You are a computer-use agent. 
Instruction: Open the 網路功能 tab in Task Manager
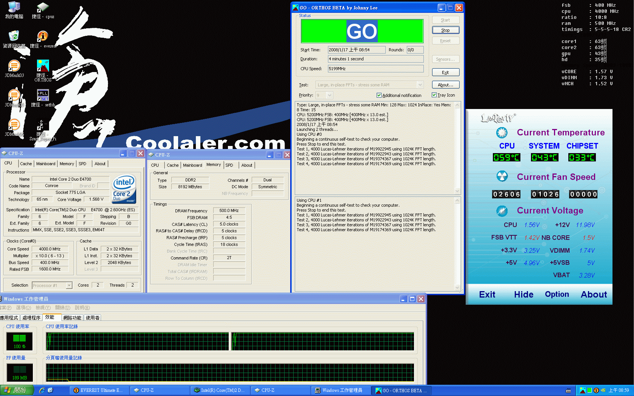pyautogui.click(x=72, y=318)
